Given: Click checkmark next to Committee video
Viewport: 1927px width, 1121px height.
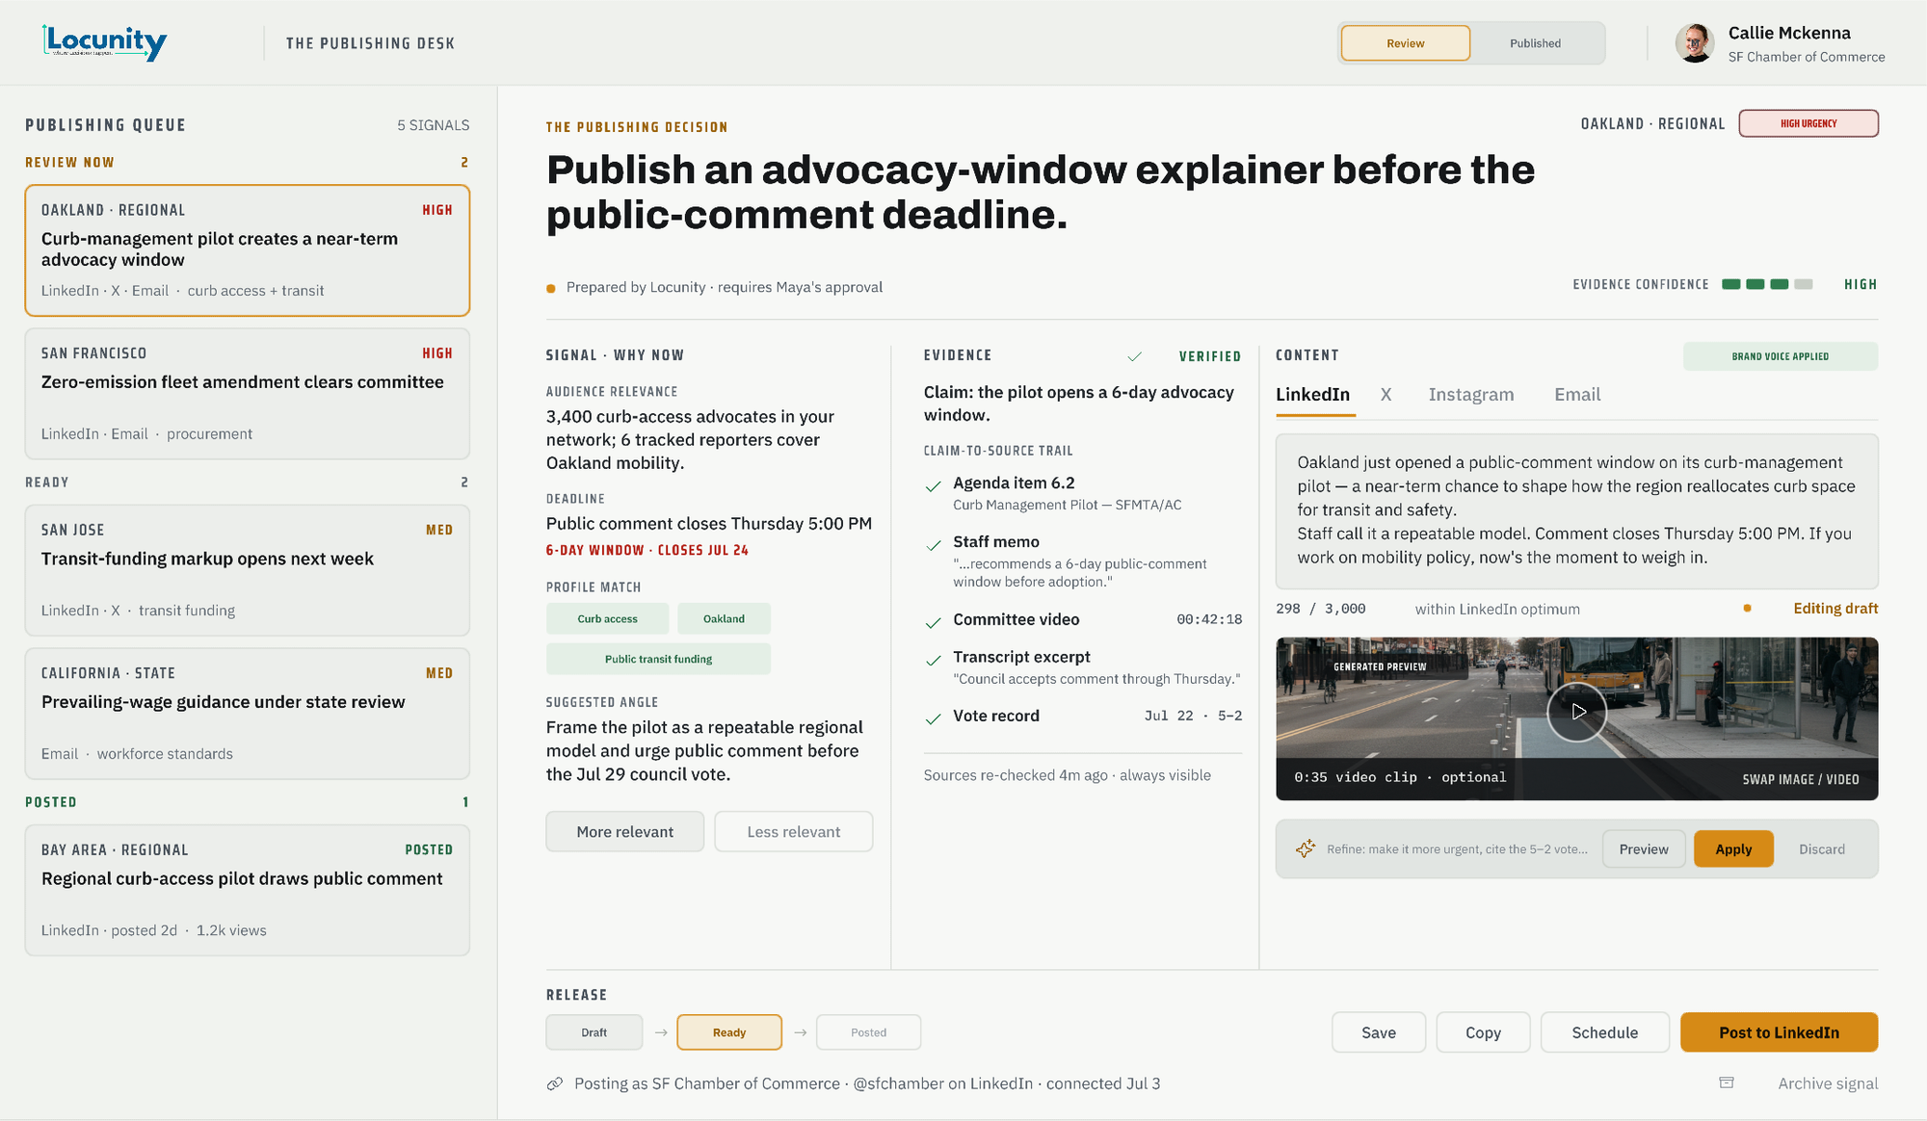Looking at the screenshot, I should point(933,623).
